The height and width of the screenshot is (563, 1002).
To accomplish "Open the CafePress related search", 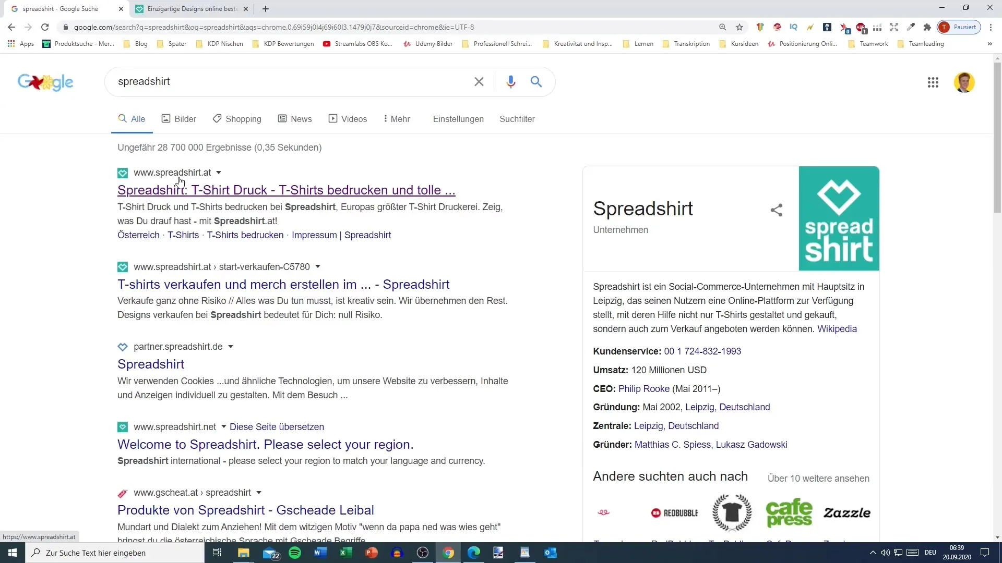I will point(789,513).
